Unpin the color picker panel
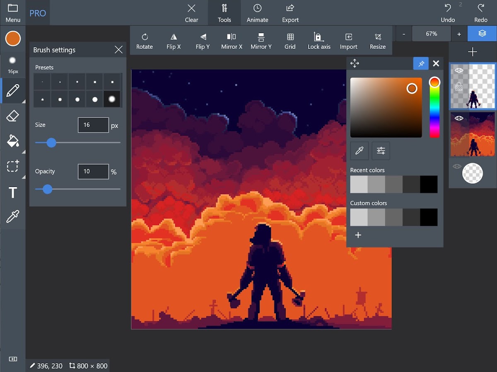Viewport: 497px width, 372px height. [421, 63]
